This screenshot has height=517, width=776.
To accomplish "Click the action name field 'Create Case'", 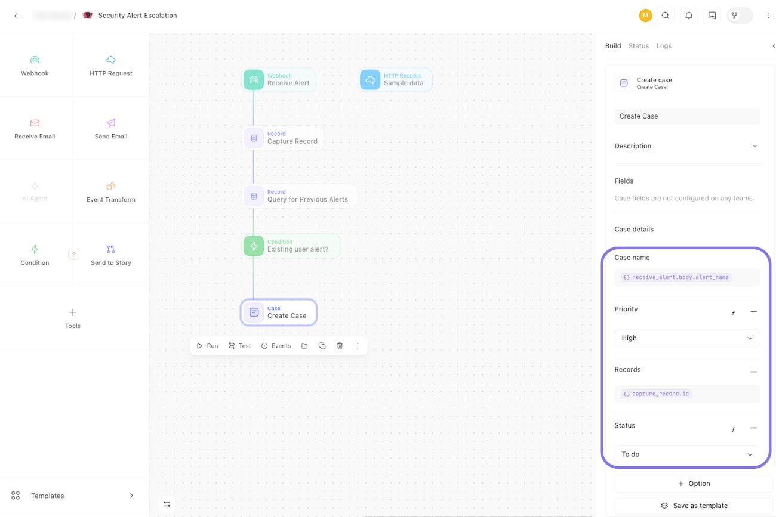I will coord(687,116).
